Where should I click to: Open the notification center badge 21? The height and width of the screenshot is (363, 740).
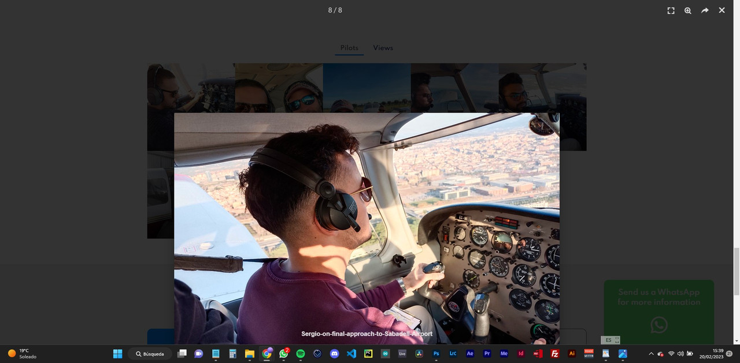pyautogui.click(x=729, y=353)
